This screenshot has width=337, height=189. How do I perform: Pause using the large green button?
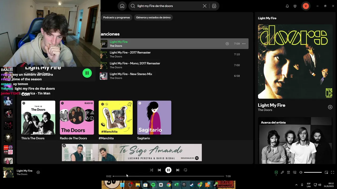[87, 73]
